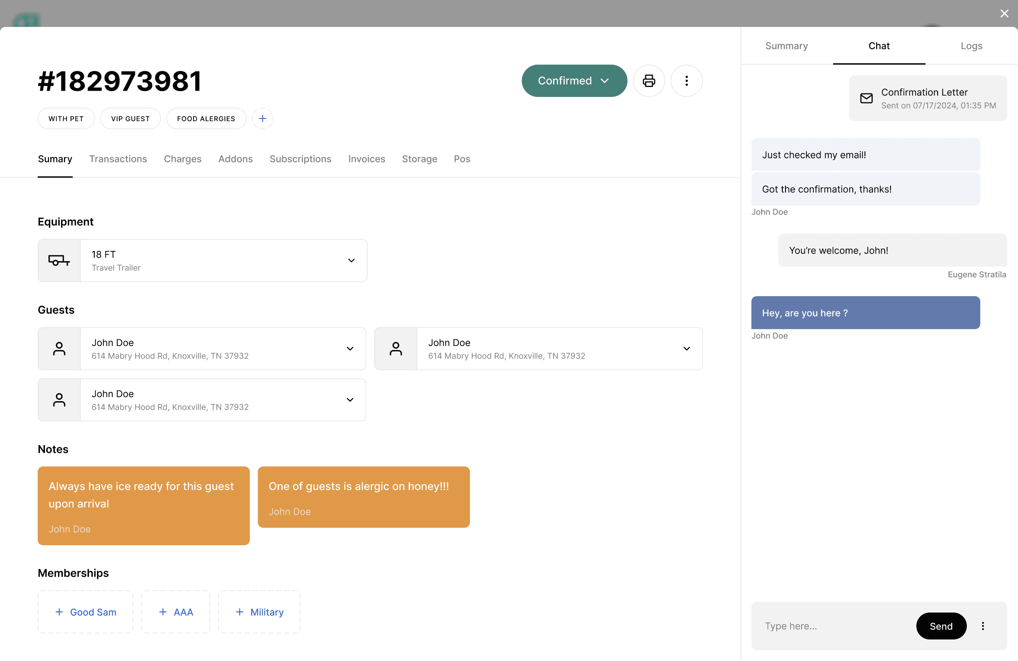Open the Logs tab in side panel

click(x=971, y=46)
